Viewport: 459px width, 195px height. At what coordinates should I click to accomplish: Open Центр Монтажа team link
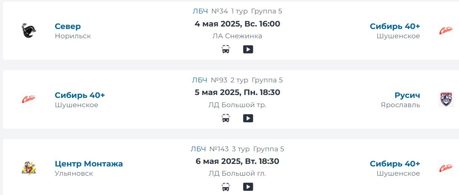point(89,164)
